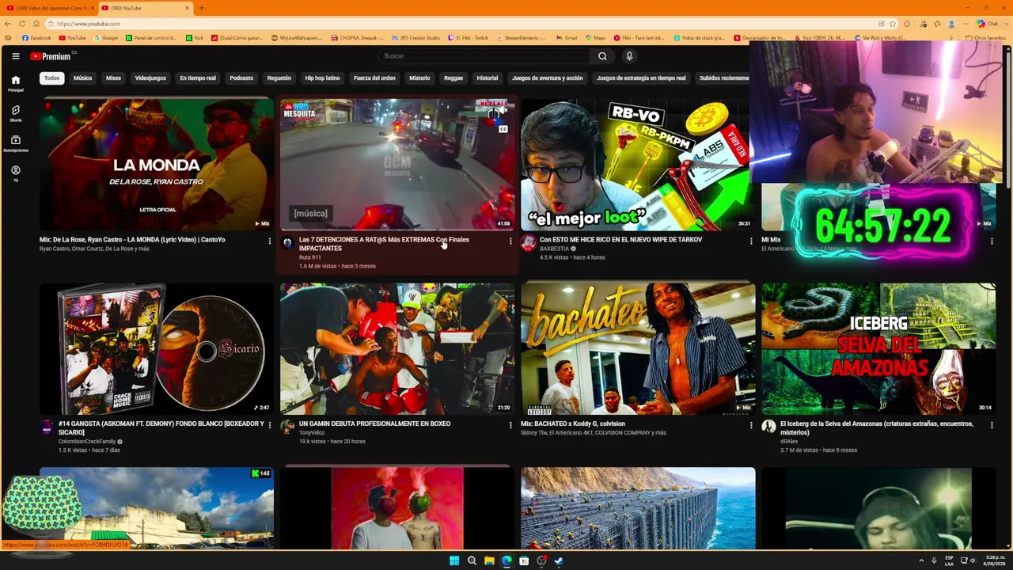Open the boxing debut video thumbnail

[397, 348]
